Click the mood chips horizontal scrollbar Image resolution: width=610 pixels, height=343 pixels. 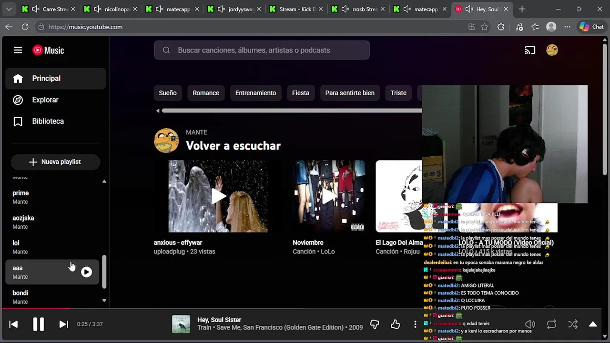click(292, 111)
